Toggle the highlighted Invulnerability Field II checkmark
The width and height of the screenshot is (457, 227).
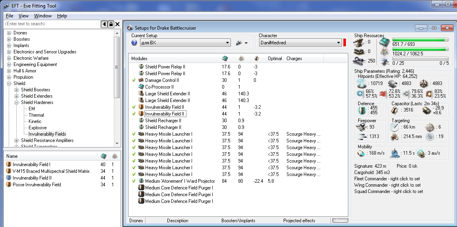click(134, 114)
